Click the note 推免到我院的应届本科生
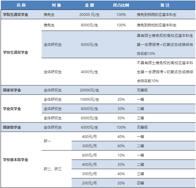The height and width of the screenshot is (188, 196). pyautogui.click(x=156, y=15)
